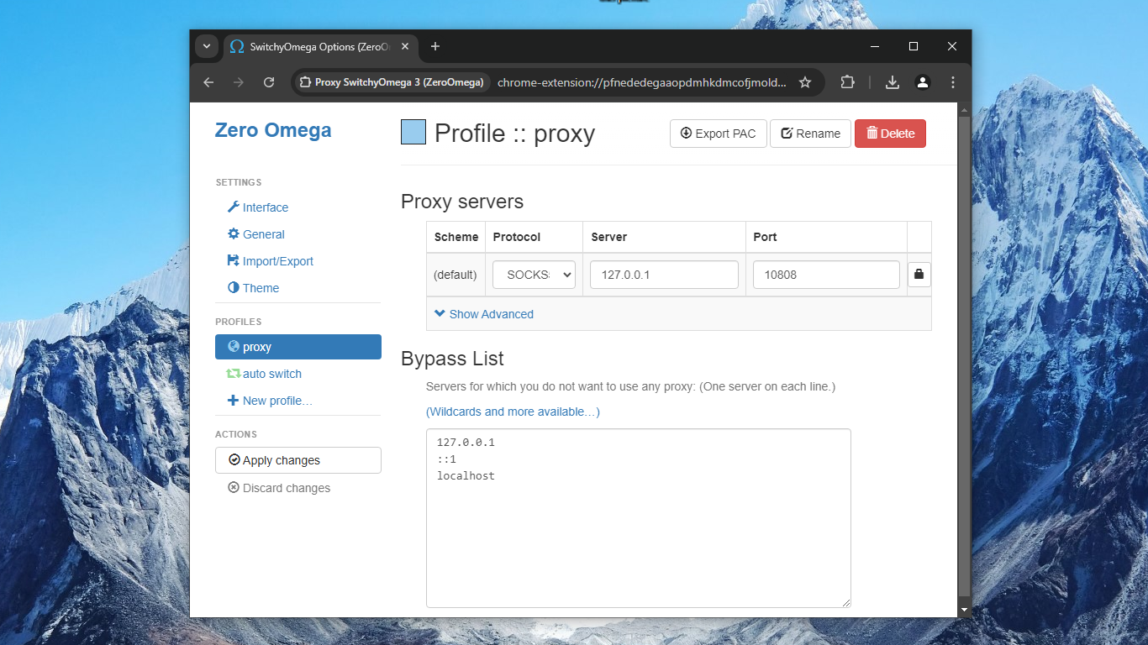The height and width of the screenshot is (645, 1148).
Task: Apply changes to the configuration
Action: (x=298, y=460)
